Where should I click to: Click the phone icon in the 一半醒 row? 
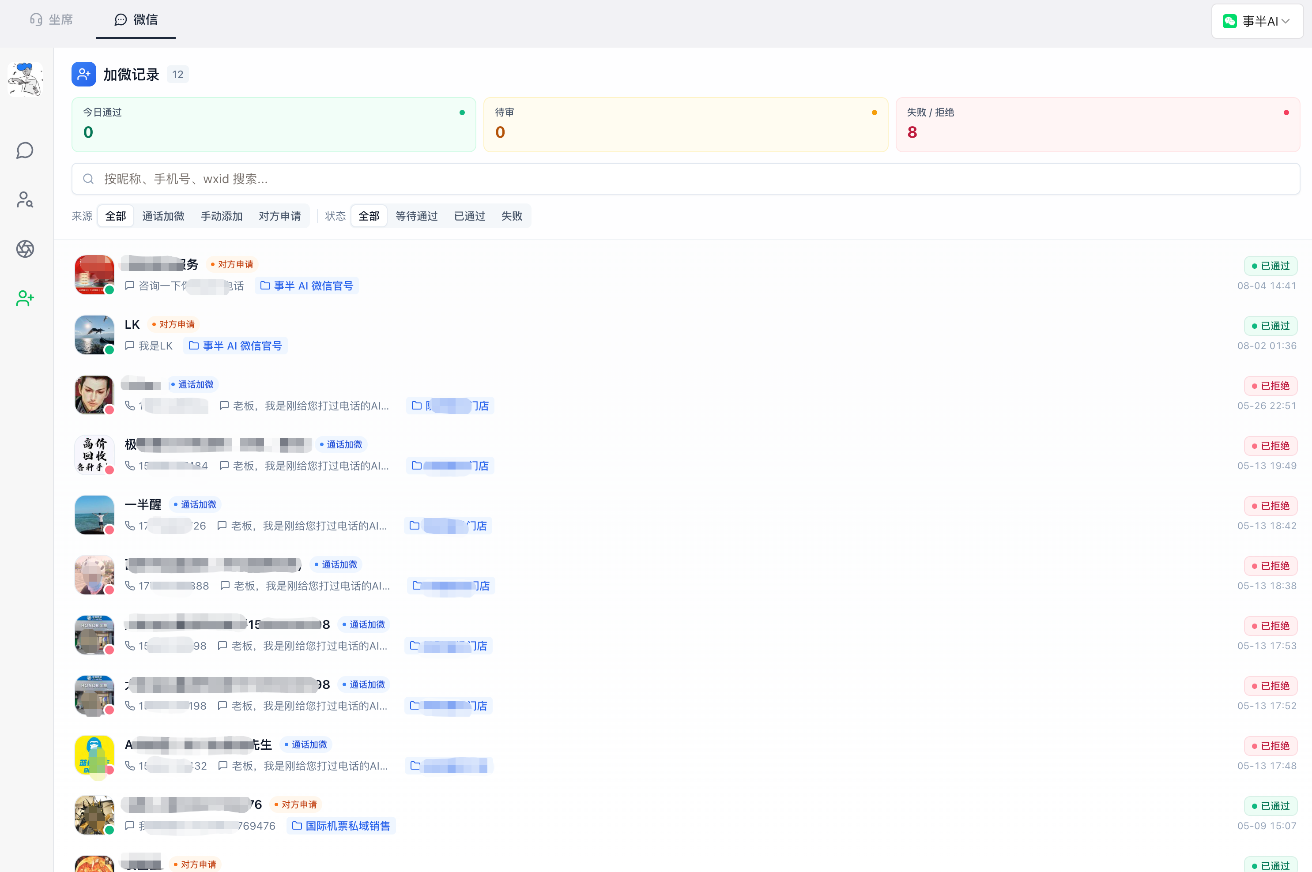(130, 526)
